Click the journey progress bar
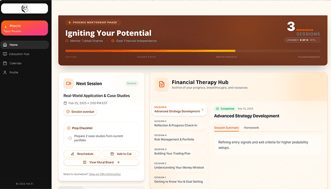 [x=192, y=51]
